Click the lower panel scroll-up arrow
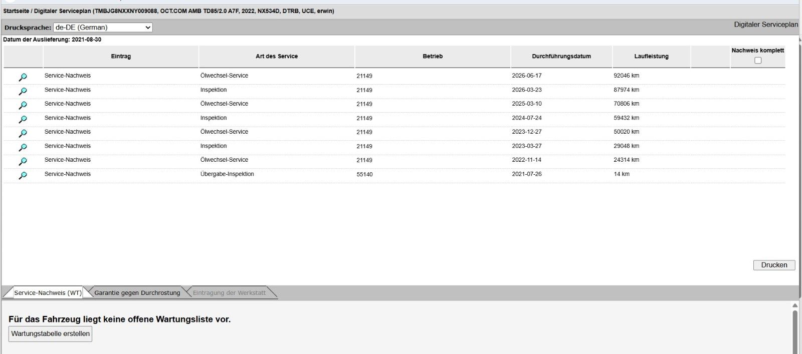 click(x=795, y=305)
